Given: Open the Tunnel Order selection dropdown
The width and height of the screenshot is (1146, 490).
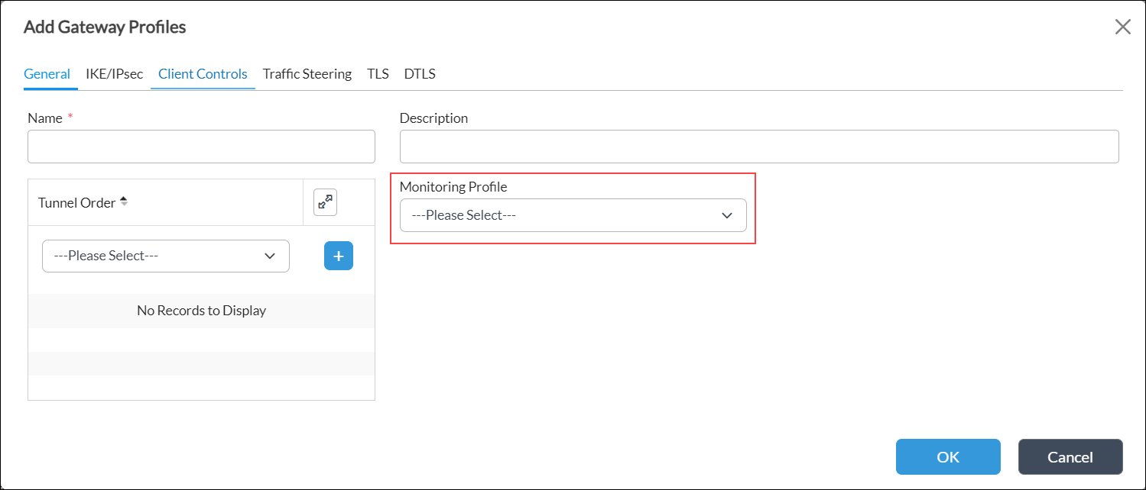Looking at the screenshot, I should point(165,256).
